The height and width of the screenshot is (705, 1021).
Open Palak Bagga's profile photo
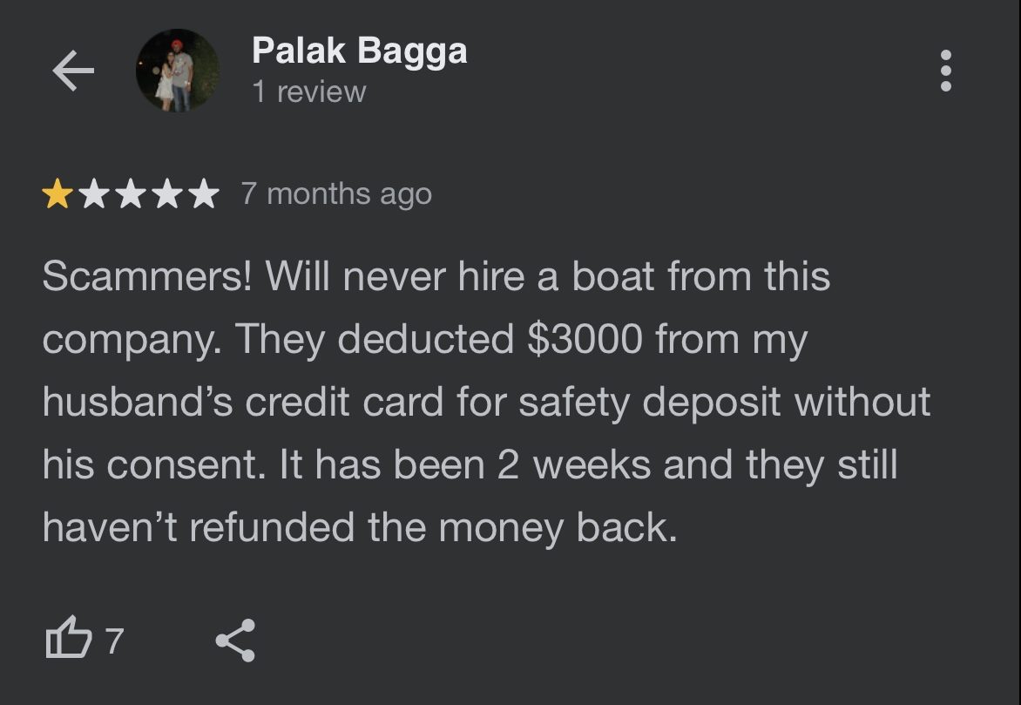click(178, 71)
